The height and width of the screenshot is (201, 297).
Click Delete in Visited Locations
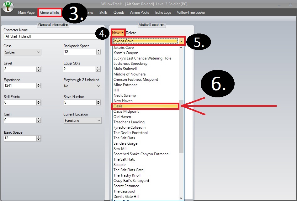[131, 33]
